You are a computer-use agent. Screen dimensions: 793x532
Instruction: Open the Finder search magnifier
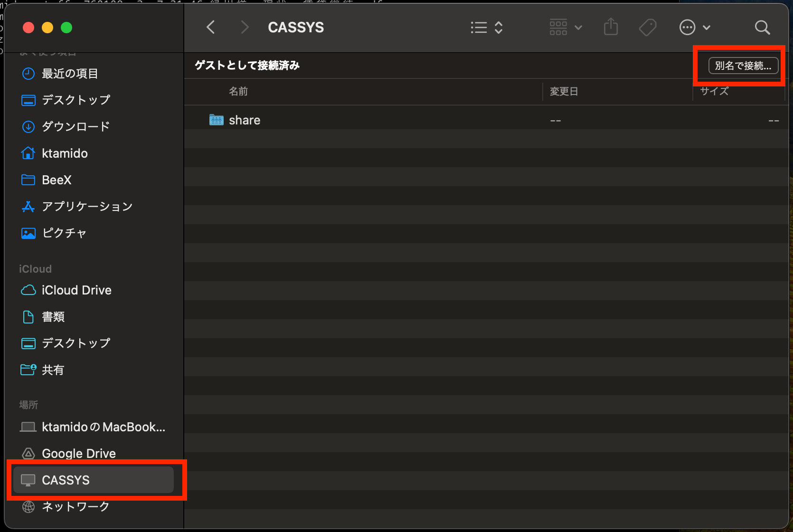point(762,27)
